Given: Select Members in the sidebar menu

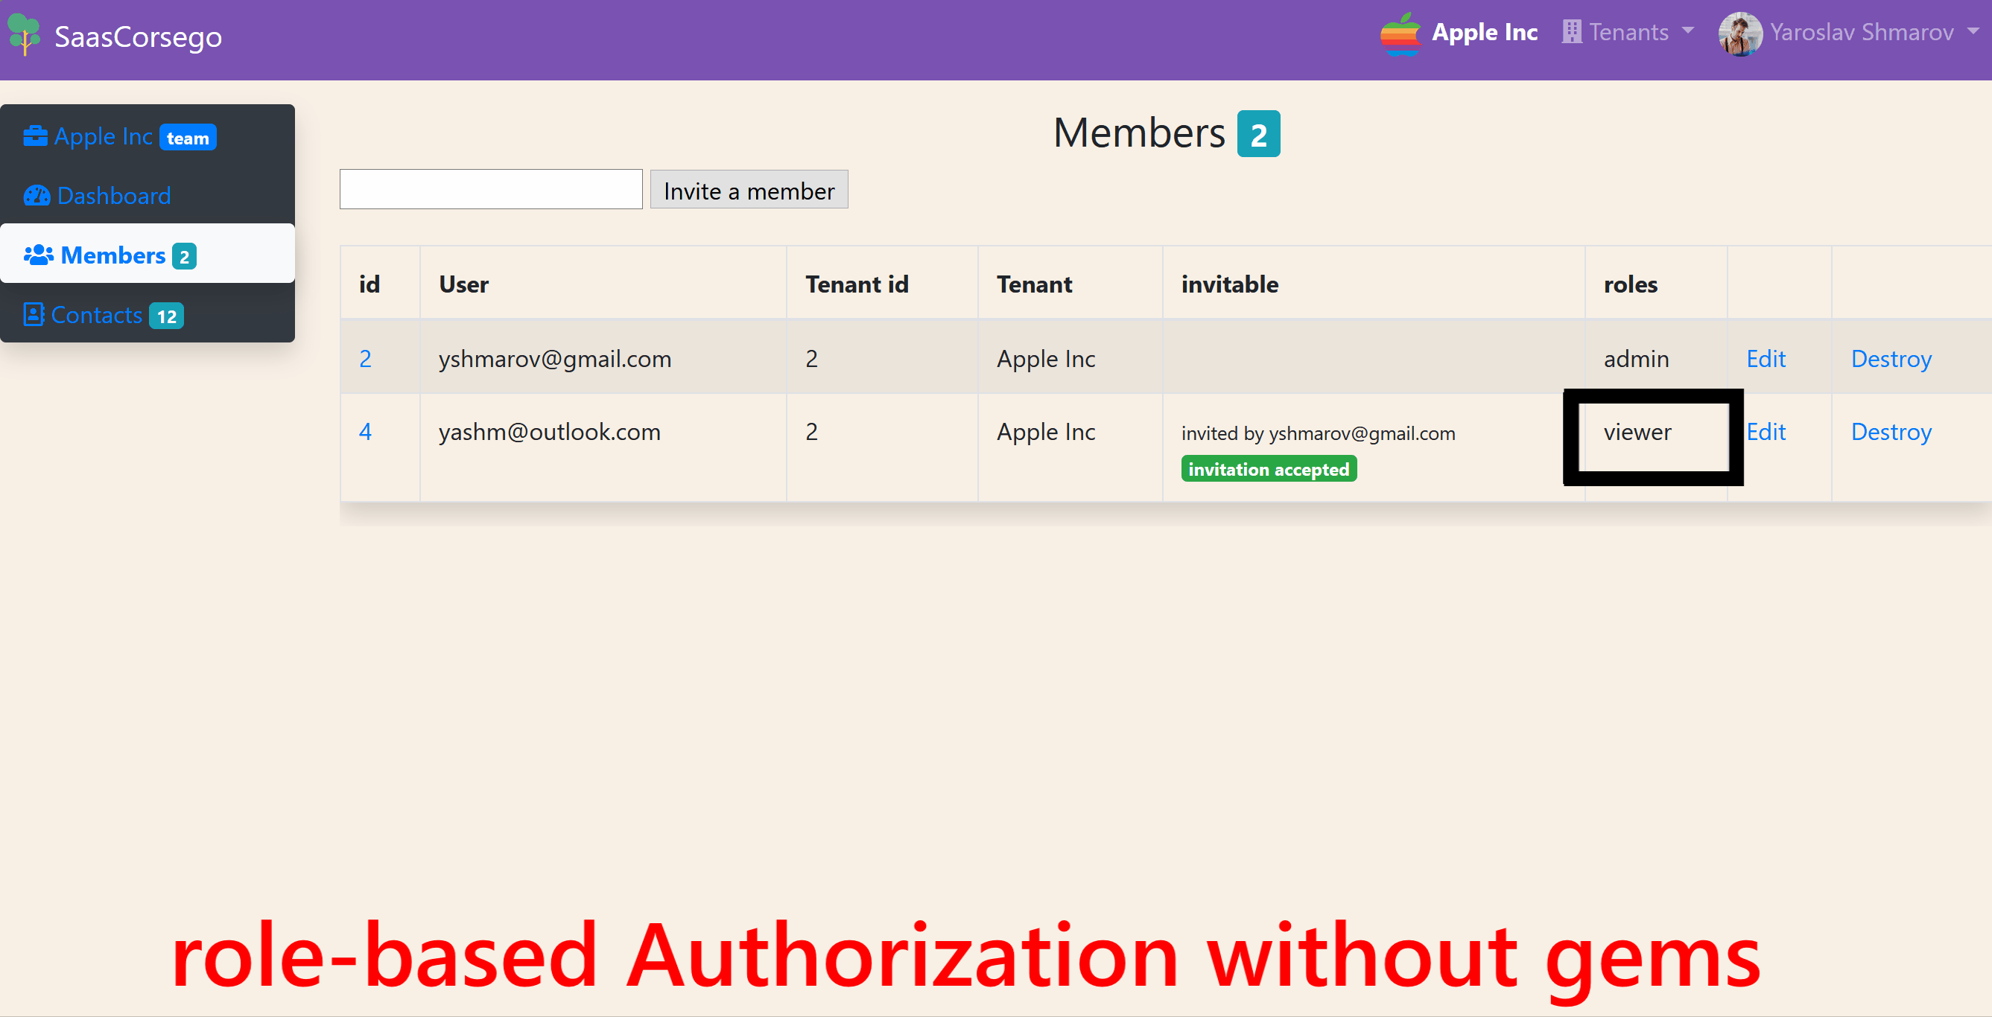Looking at the screenshot, I should click(x=147, y=253).
